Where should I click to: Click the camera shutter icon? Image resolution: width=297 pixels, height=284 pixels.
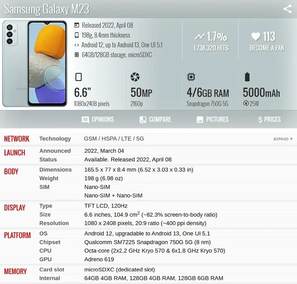pyautogui.click(x=135, y=77)
